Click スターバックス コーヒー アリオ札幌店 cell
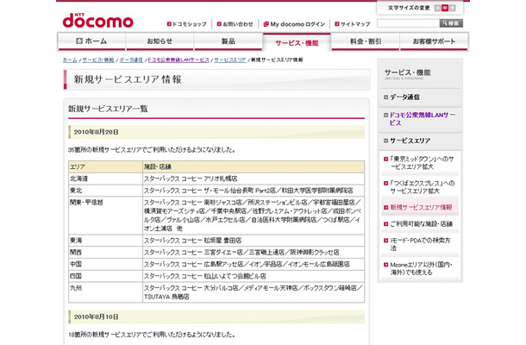This screenshot has height=345, width=526. [x=254, y=179]
